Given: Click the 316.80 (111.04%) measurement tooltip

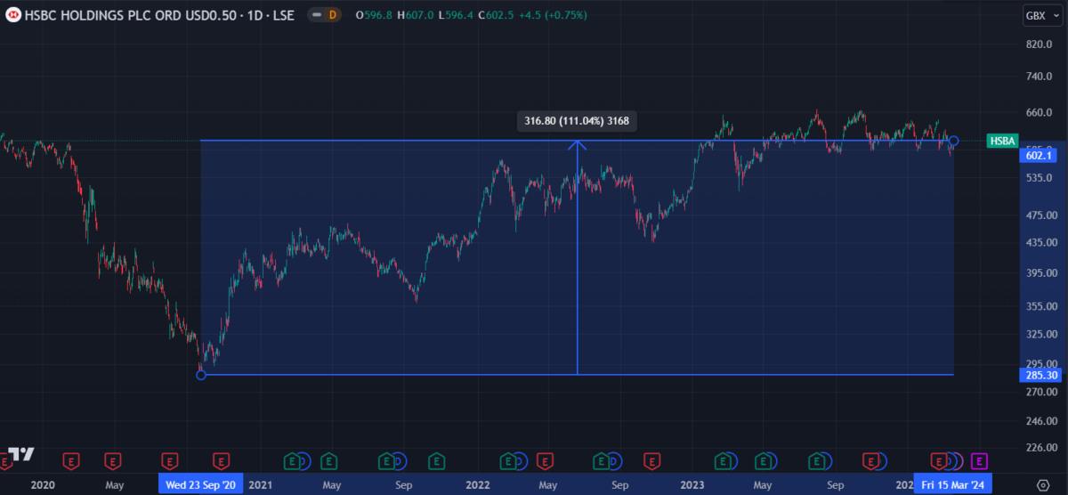Looking at the screenshot, I should [x=578, y=120].
